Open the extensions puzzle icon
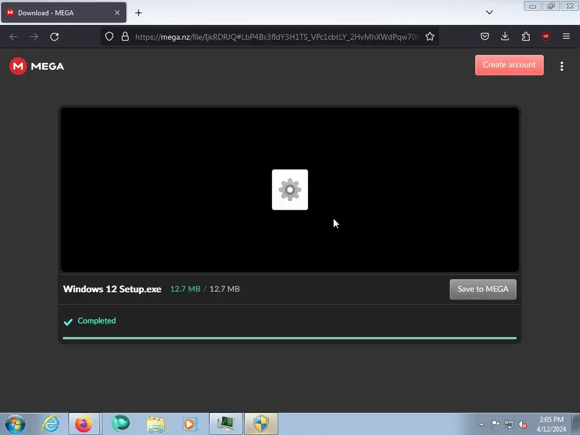The width and height of the screenshot is (580, 435). click(x=526, y=36)
